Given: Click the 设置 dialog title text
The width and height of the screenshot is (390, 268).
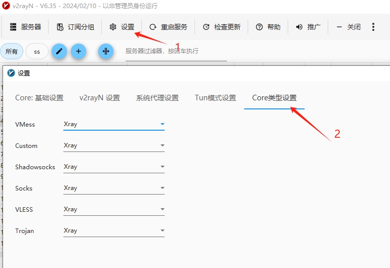Looking at the screenshot, I should click(x=24, y=73).
